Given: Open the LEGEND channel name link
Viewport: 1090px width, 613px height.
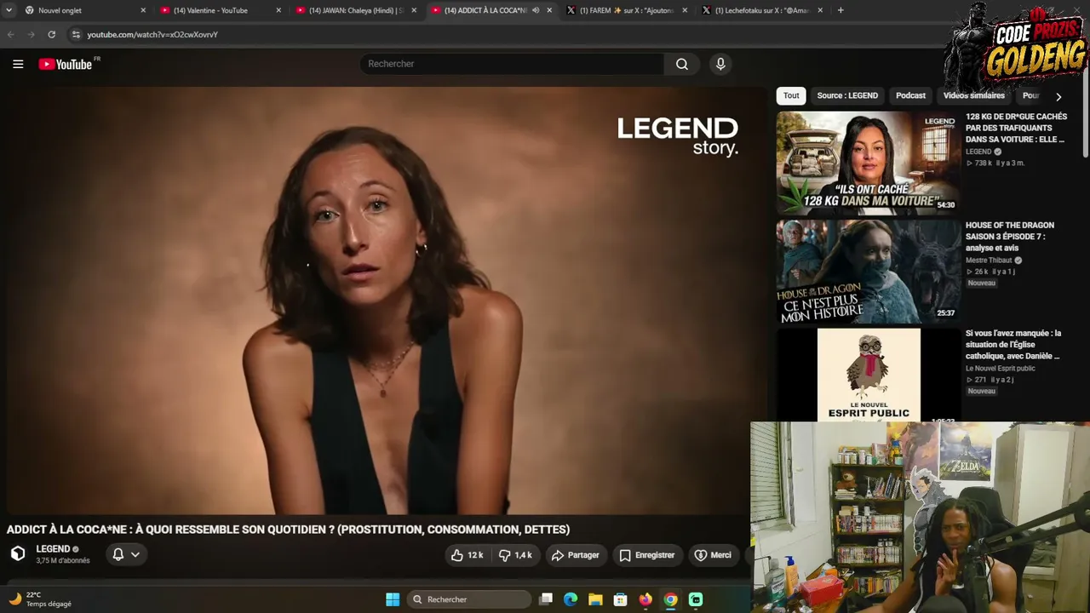Looking at the screenshot, I should 53,549.
